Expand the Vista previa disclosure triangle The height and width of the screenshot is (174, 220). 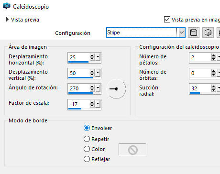pyautogui.click(x=7, y=20)
